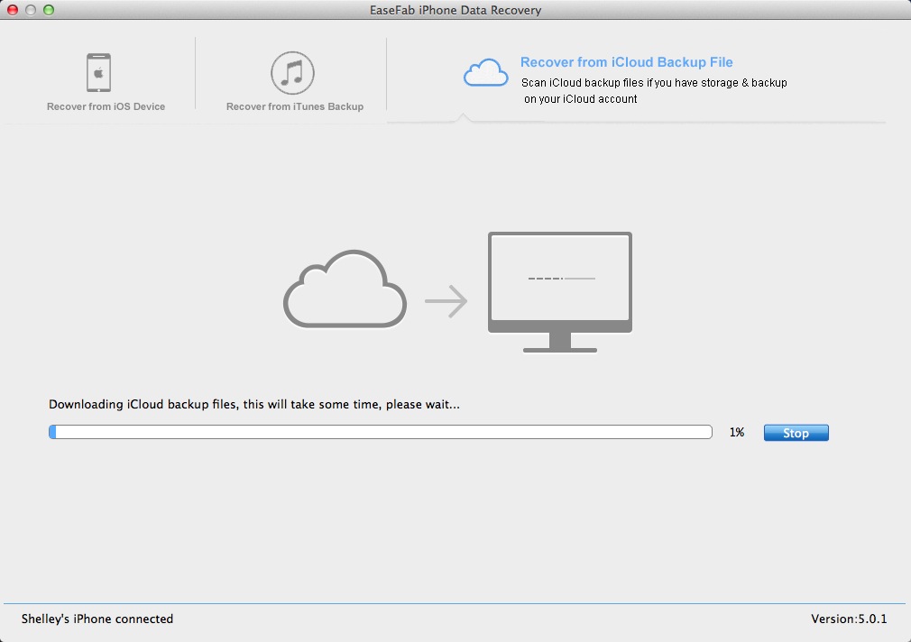The image size is (911, 642).
Task: Click the EaseFab iPhone Data Recovery title
Action: [x=455, y=11]
